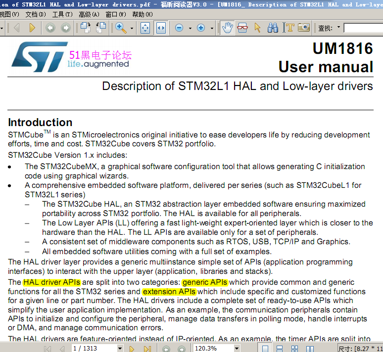The image size is (383, 352).
Task: Open the 帮助 (Help) menu
Action: (143, 14)
